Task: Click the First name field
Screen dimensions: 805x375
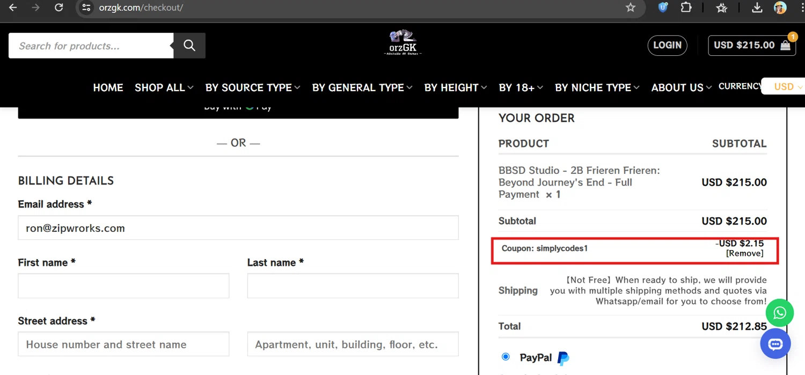Action: click(x=123, y=286)
